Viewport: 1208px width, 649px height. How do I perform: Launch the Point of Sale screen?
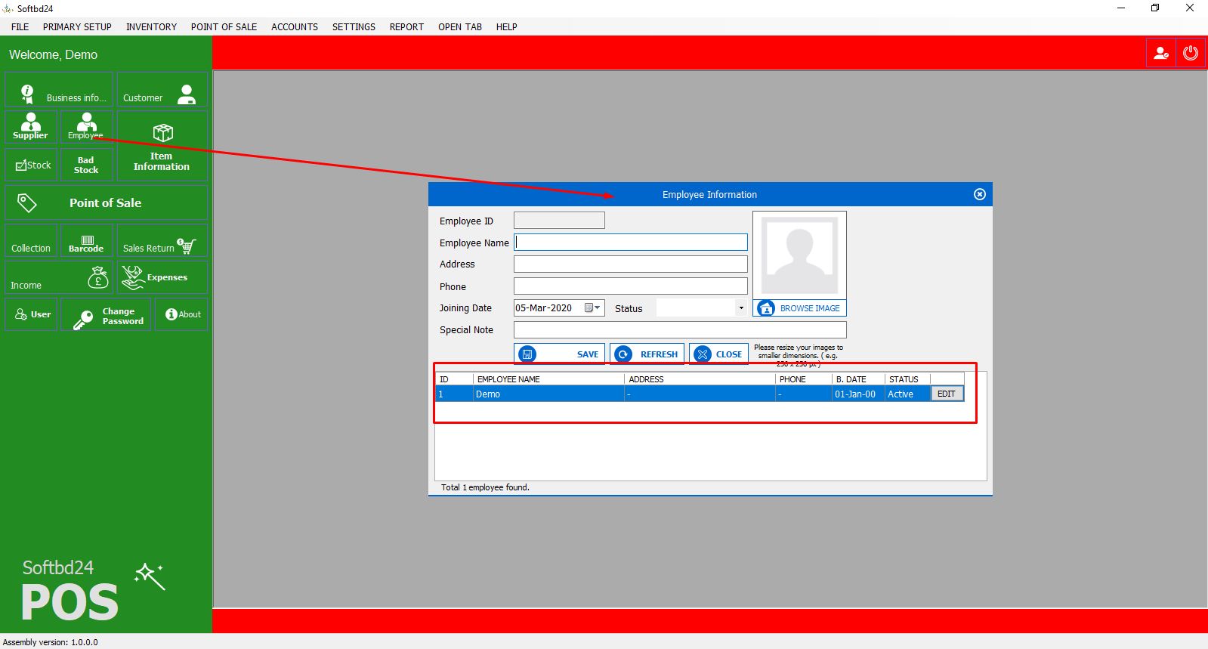tap(106, 202)
